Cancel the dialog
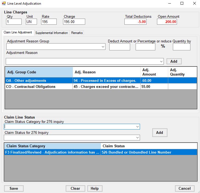Screen dimensions: 200x193 [185, 188]
